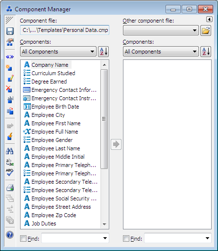Image resolution: width=218 pixels, height=251 pixels.
Task: Select the Employee Social Security component
Action: click(x=60, y=198)
